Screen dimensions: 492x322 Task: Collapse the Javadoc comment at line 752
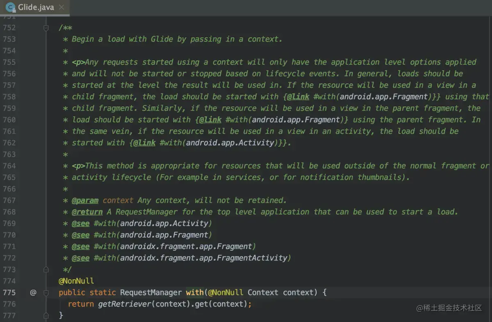coord(46,28)
